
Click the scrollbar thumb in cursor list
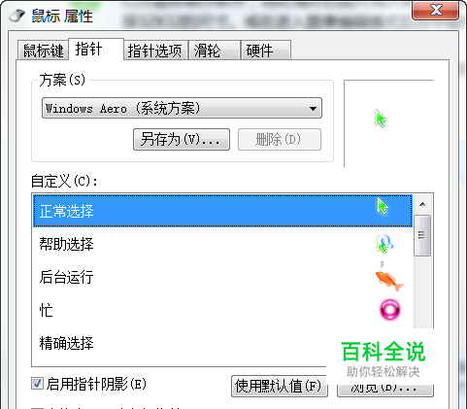tap(422, 235)
